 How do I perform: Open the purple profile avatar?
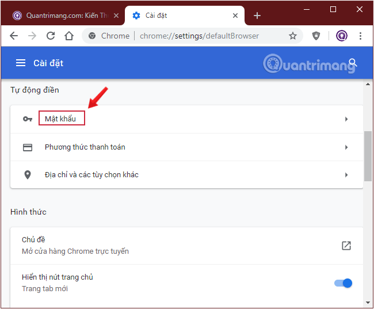(x=342, y=36)
